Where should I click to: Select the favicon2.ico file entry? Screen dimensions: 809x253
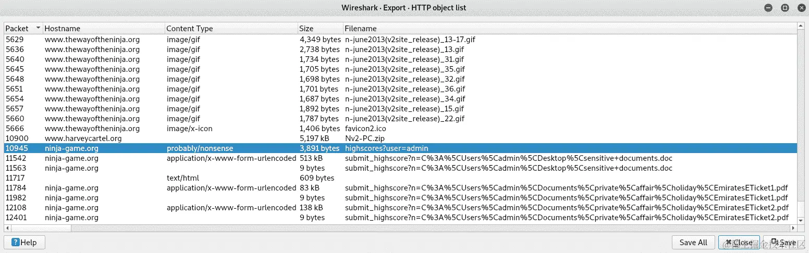point(366,129)
